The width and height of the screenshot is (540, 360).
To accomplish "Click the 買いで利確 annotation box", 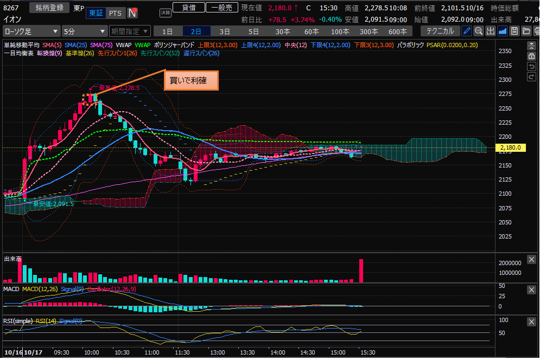I will click(190, 81).
